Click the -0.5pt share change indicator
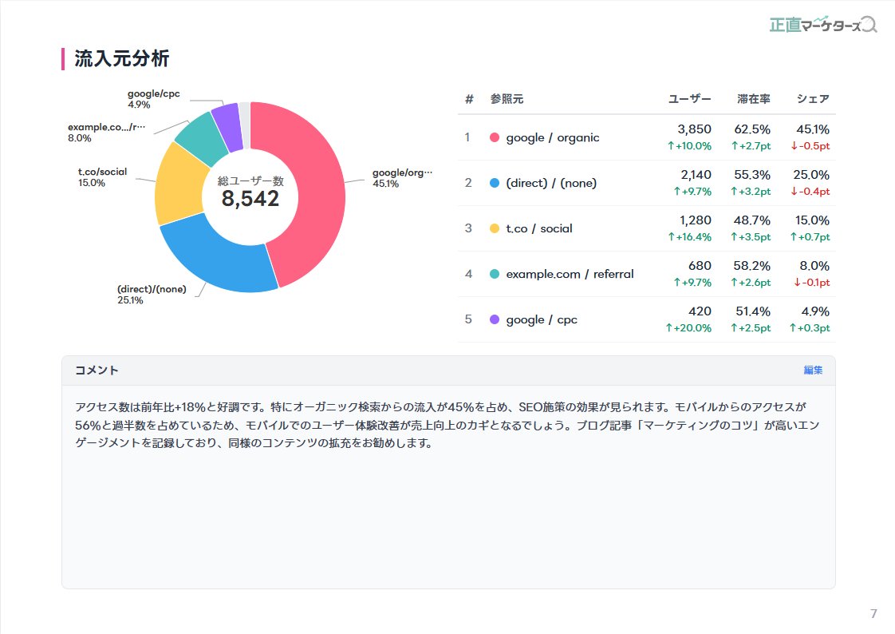 [810, 145]
